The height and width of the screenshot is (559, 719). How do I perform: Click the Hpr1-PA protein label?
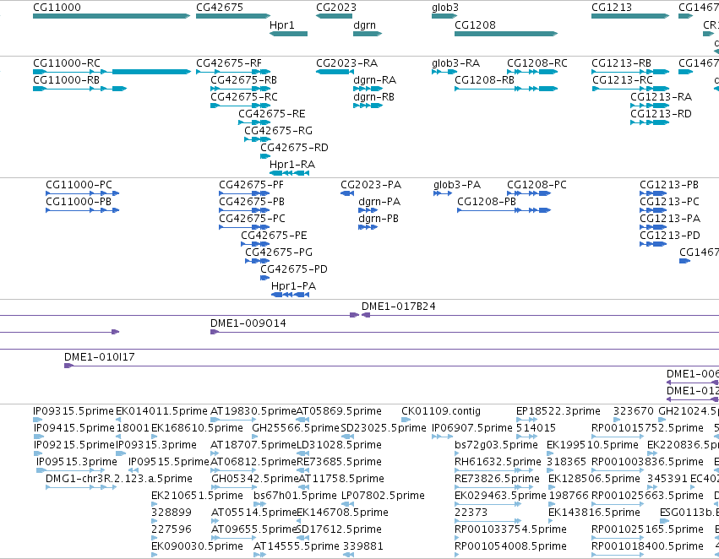click(x=293, y=286)
